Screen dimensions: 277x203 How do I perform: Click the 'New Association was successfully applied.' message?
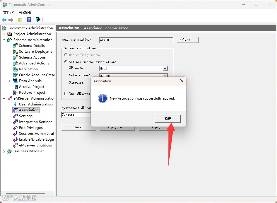[142, 98]
